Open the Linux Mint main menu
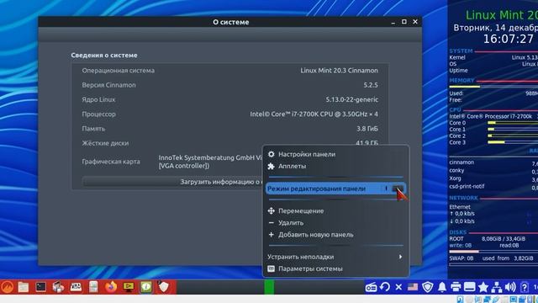The width and height of the screenshot is (538, 303). [8, 287]
